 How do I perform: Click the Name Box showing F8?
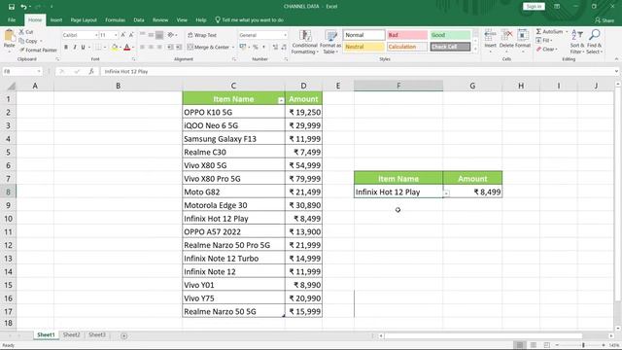[21, 71]
